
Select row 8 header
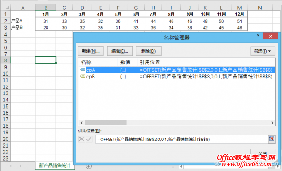5,61
